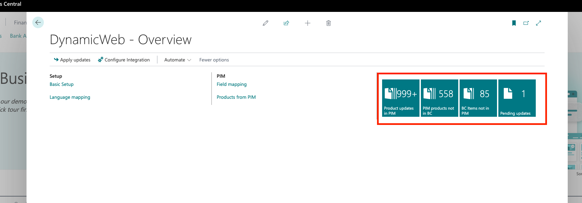Expand the Automate dropdown menu
The height and width of the screenshot is (203, 582).
[177, 60]
